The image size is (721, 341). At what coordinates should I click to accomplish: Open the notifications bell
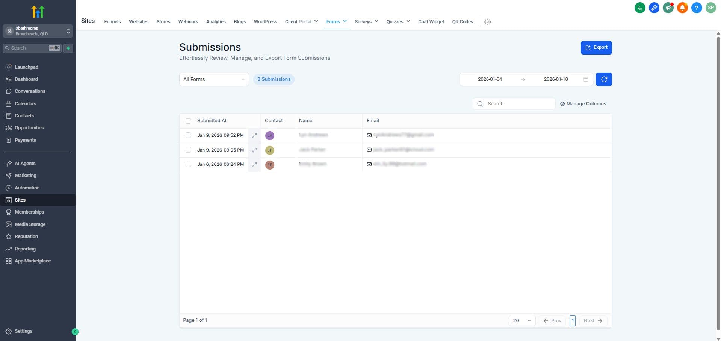pos(683,8)
